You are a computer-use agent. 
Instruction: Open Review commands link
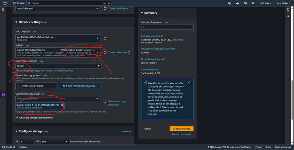pos(182,134)
